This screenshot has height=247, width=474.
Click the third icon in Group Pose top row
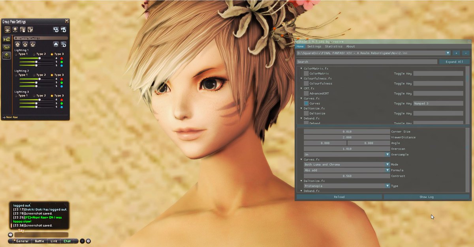pos(23,29)
